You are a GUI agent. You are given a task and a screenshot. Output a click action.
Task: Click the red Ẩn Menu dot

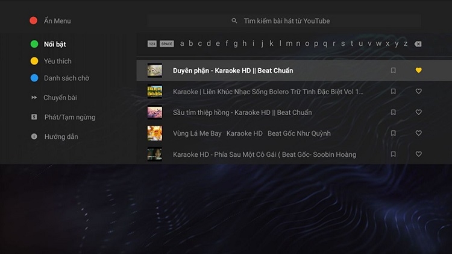[x=33, y=21]
